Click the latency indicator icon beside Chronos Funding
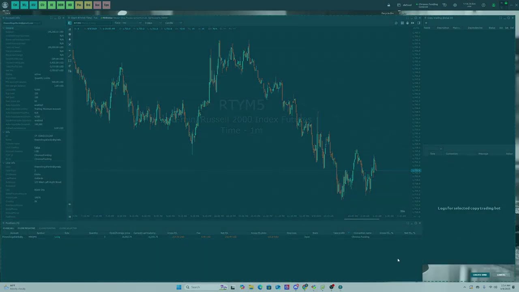This screenshot has width=519, height=292. [x=444, y=5]
